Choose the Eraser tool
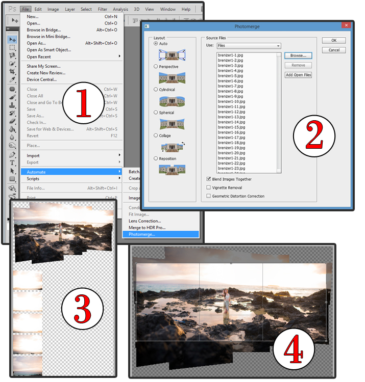 coord(13,121)
